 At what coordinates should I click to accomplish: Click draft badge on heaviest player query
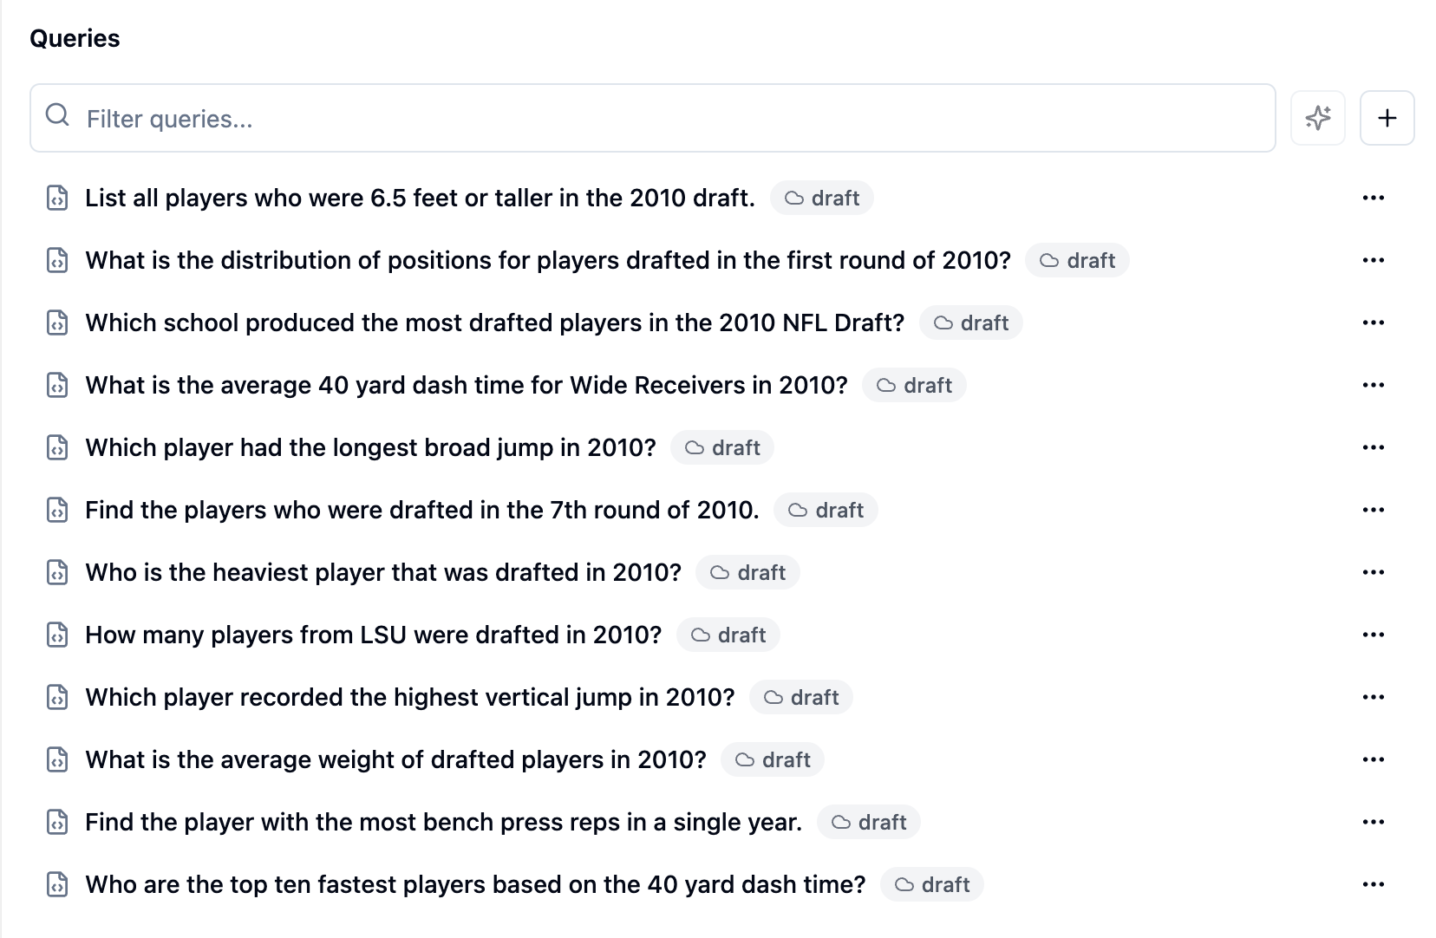pos(747,572)
